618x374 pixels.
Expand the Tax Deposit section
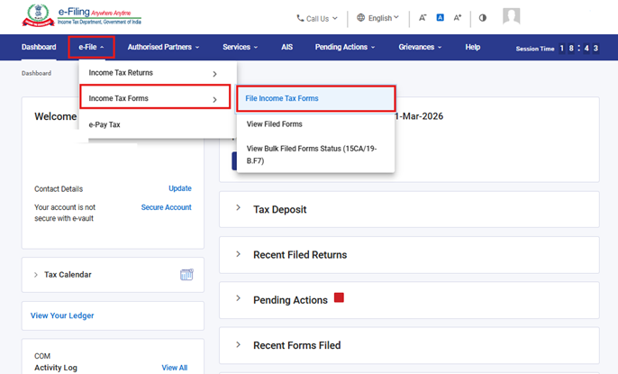tap(279, 209)
